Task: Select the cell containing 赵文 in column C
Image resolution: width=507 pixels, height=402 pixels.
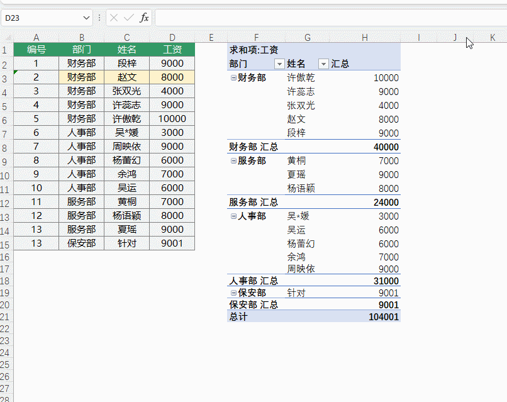Action: [126, 77]
